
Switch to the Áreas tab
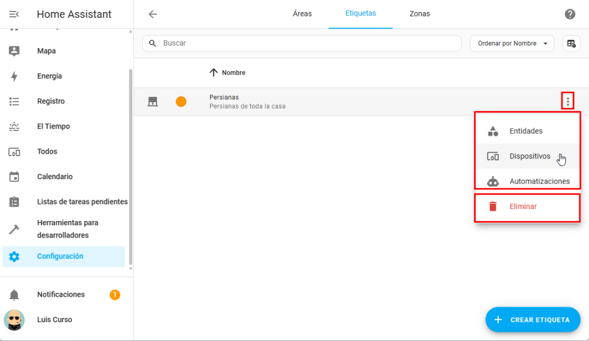(x=302, y=14)
